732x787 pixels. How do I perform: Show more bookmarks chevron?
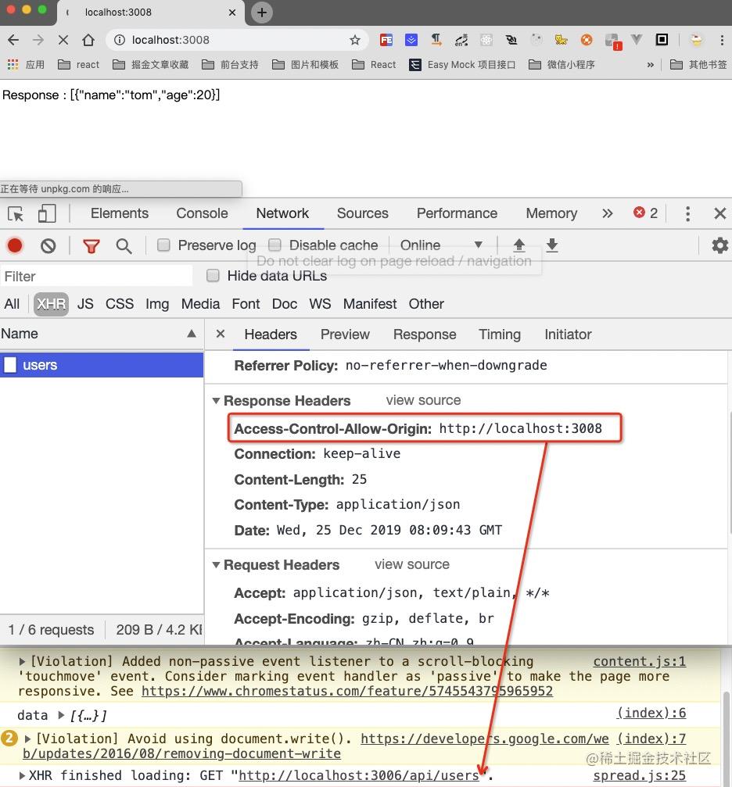point(651,65)
